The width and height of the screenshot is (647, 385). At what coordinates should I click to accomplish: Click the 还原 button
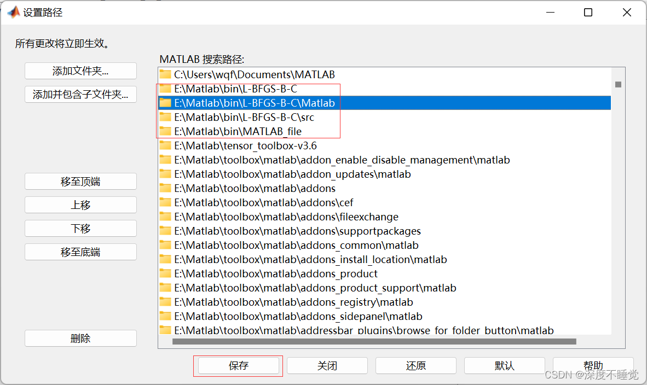point(416,366)
